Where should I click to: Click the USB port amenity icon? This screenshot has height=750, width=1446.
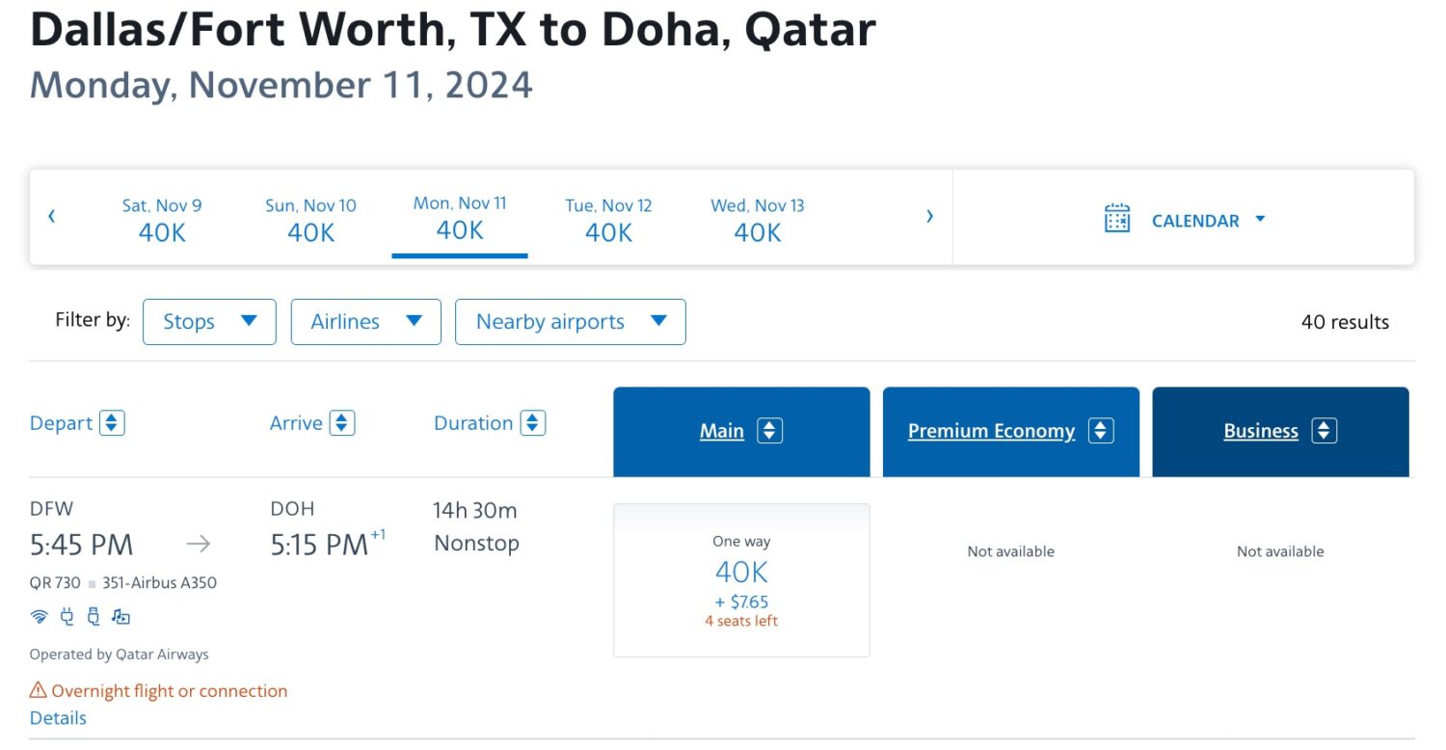pos(94,616)
